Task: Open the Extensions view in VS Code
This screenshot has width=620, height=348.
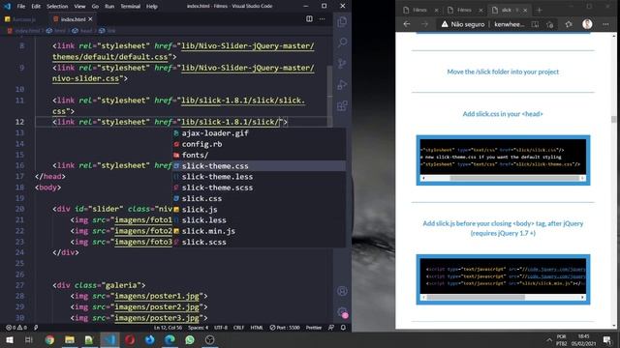Action: pyautogui.click(x=342, y=105)
